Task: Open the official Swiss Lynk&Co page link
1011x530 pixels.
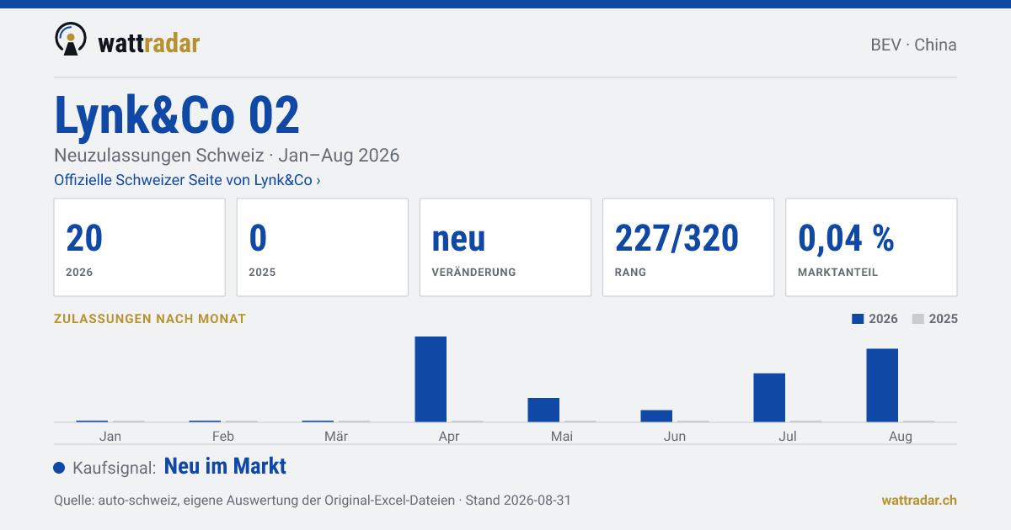Action: [187, 180]
